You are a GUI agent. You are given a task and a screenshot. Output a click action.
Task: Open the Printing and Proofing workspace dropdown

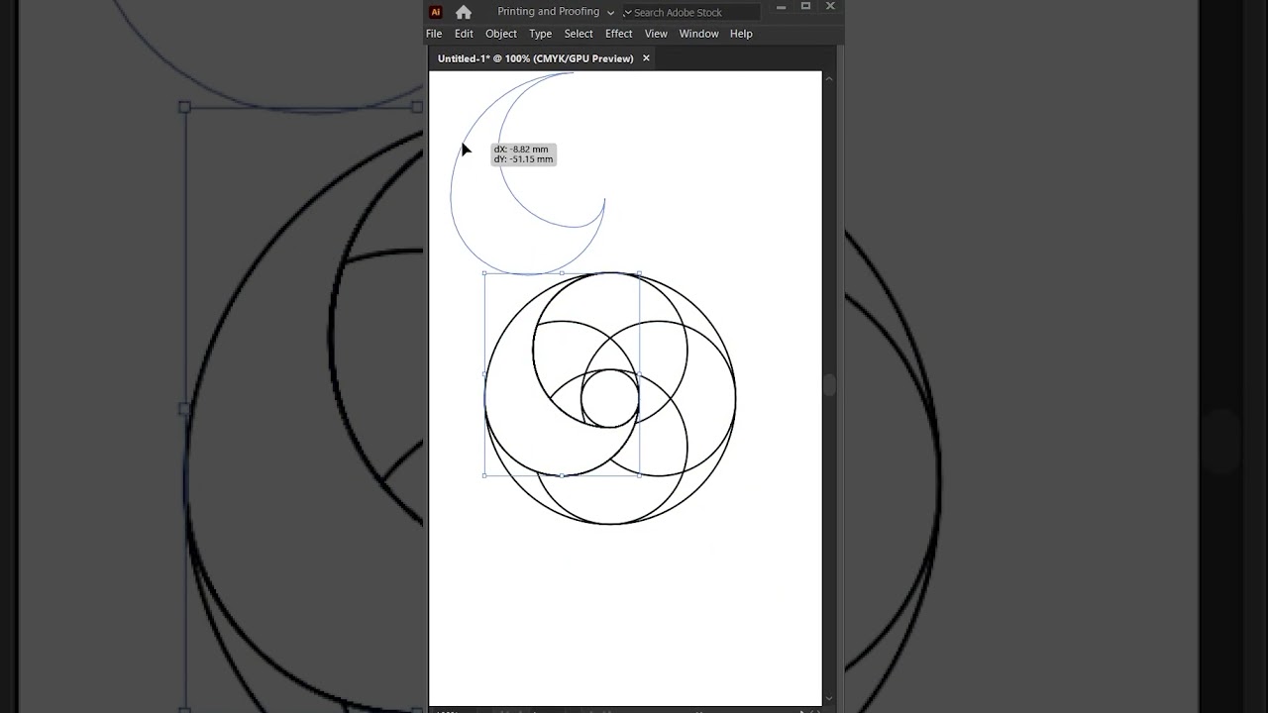(x=556, y=12)
